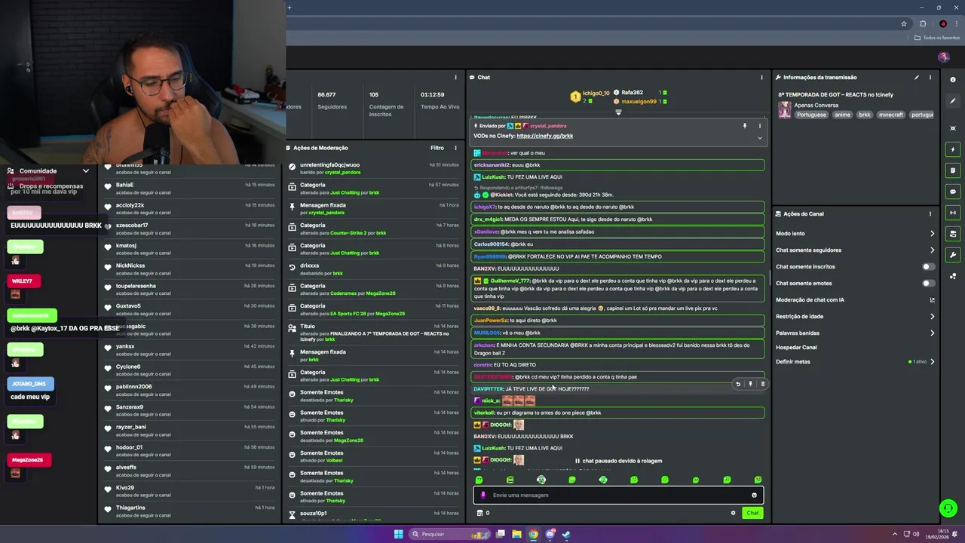Click the Windows Start button
The image size is (965, 543).
click(x=399, y=534)
